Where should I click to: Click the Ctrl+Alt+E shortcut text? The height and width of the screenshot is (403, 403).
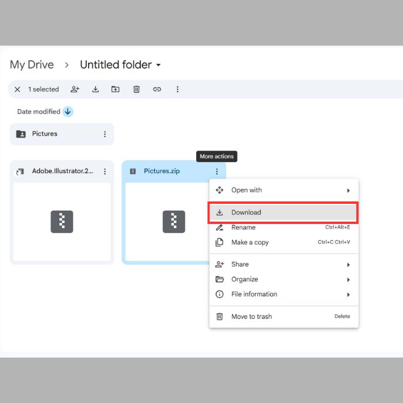pyautogui.click(x=337, y=227)
